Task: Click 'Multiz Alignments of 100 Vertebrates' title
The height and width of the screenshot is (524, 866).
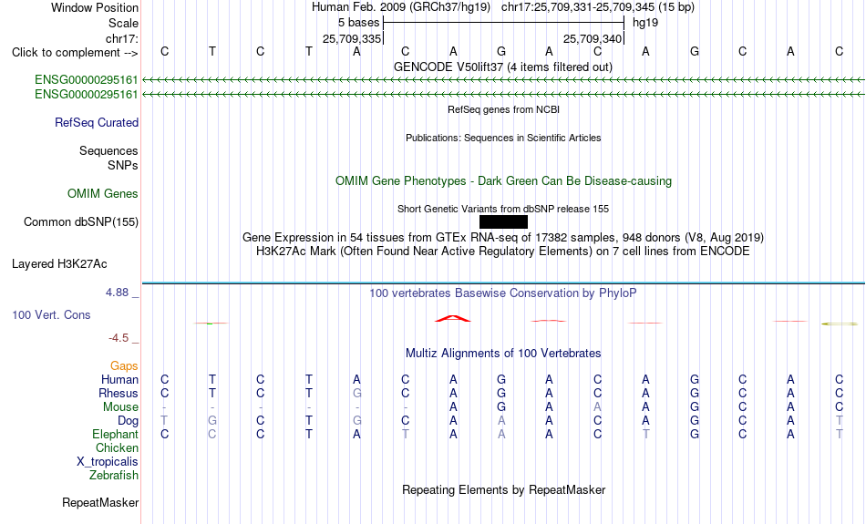Action: [503, 353]
